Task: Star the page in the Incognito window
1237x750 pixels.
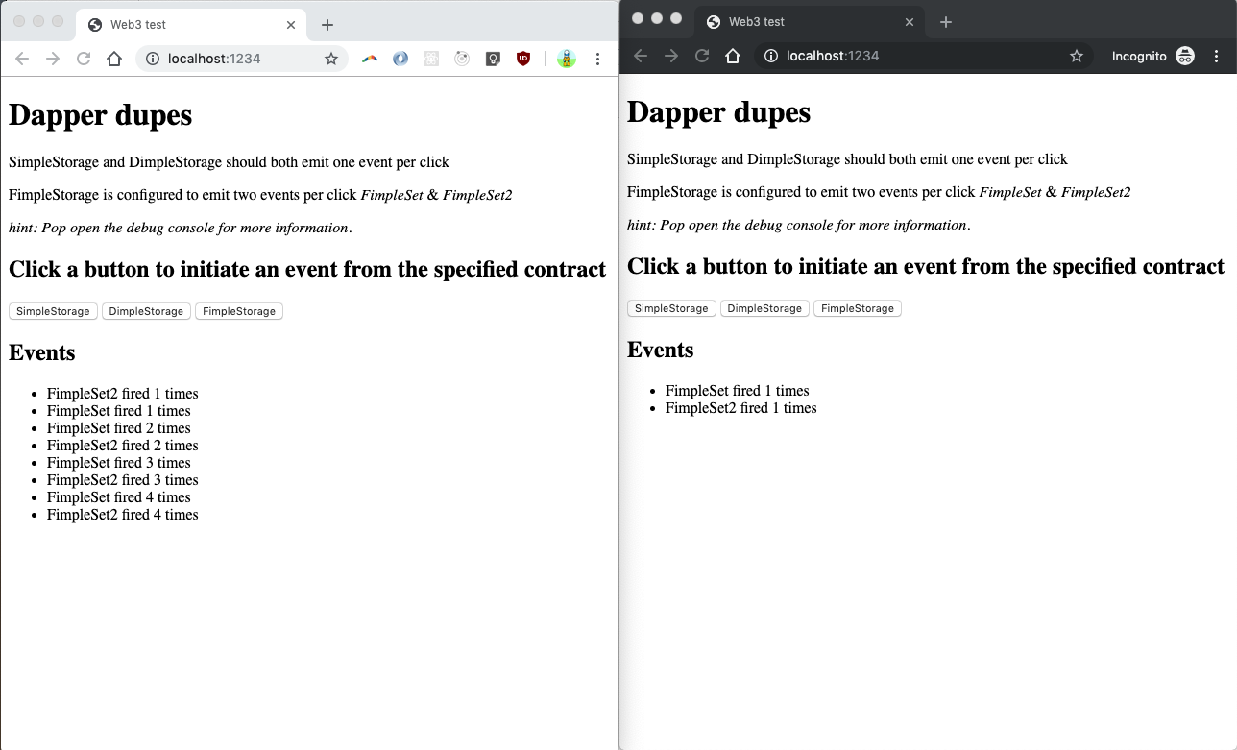Action: [1077, 56]
